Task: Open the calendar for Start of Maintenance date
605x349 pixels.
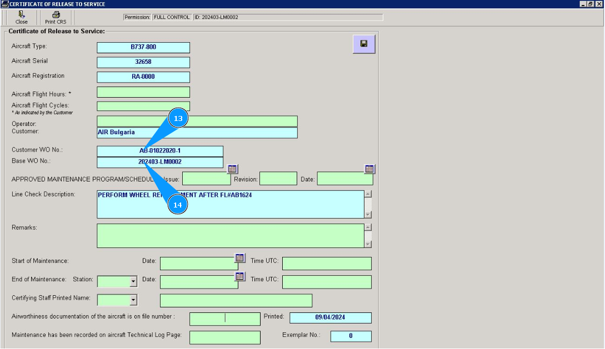Action: (239, 257)
